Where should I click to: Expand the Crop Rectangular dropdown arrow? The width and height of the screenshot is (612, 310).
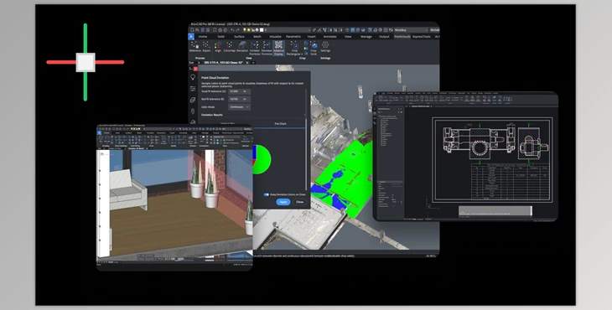pos(302,54)
